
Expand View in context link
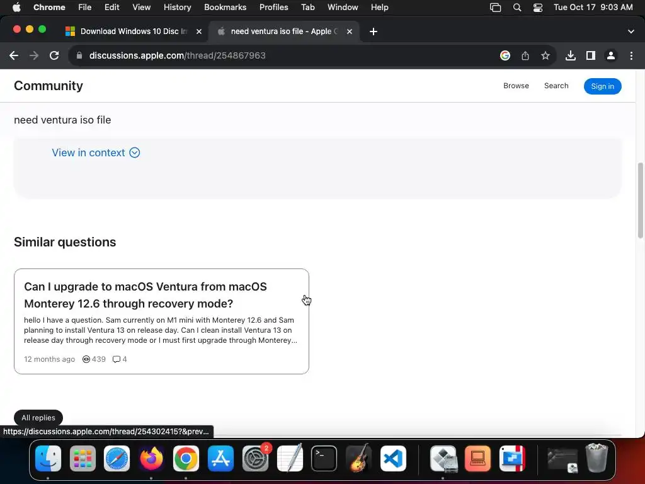96,153
